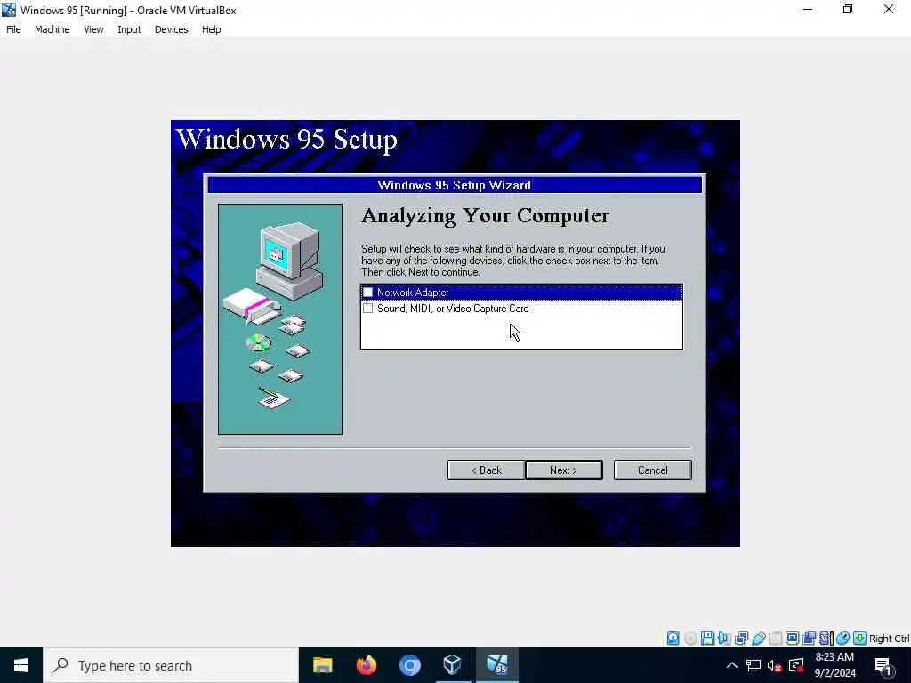Click the mouse integration status icon
Image resolution: width=911 pixels, height=683 pixels.
[843, 639]
